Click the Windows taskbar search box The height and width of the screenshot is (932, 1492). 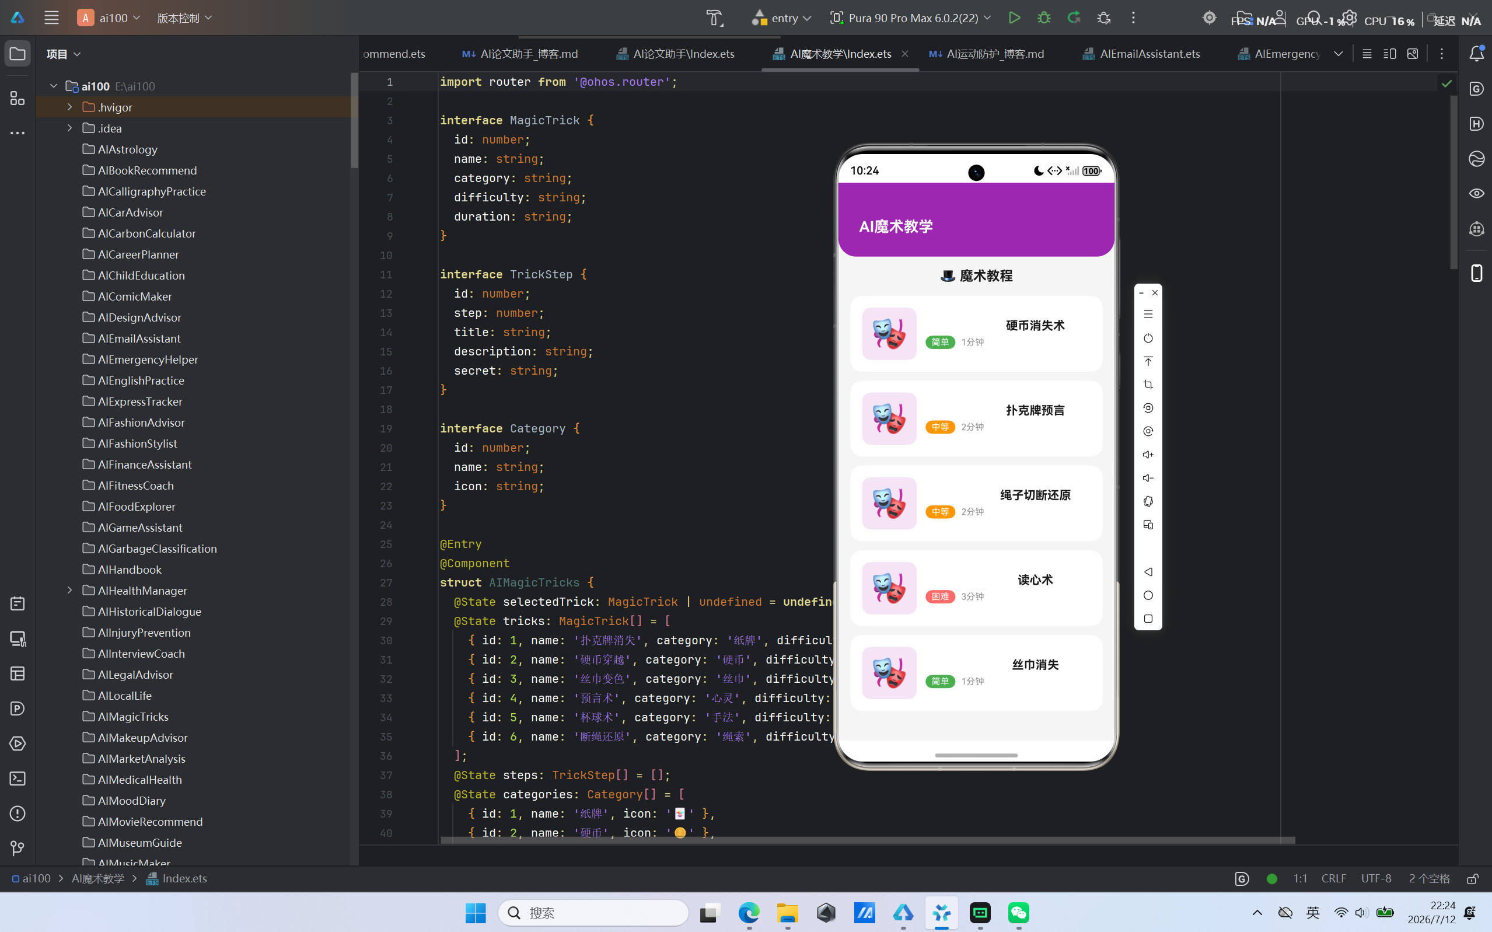pos(593,913)
